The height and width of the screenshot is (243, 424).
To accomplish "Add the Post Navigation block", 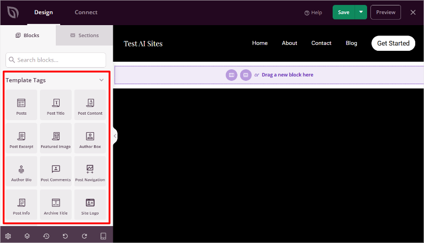I will (90, 171).
